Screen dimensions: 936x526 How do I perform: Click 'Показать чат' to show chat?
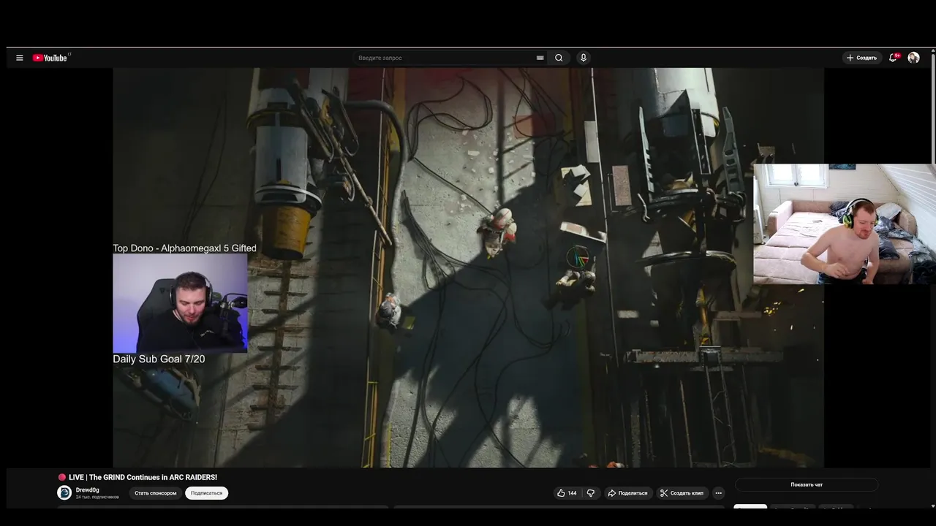coord(807,484)
